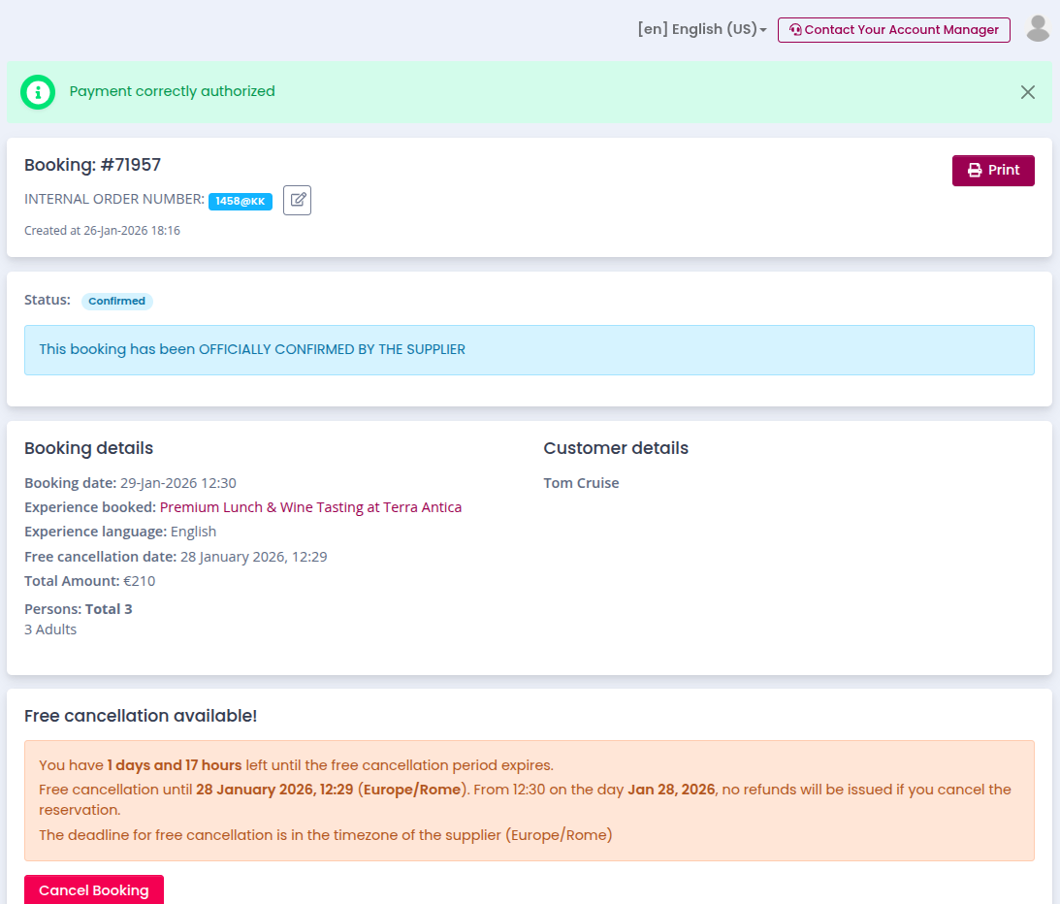1060x904 pixels.
Task: Dismiss the payment authorized notification
Action: 1027,92
